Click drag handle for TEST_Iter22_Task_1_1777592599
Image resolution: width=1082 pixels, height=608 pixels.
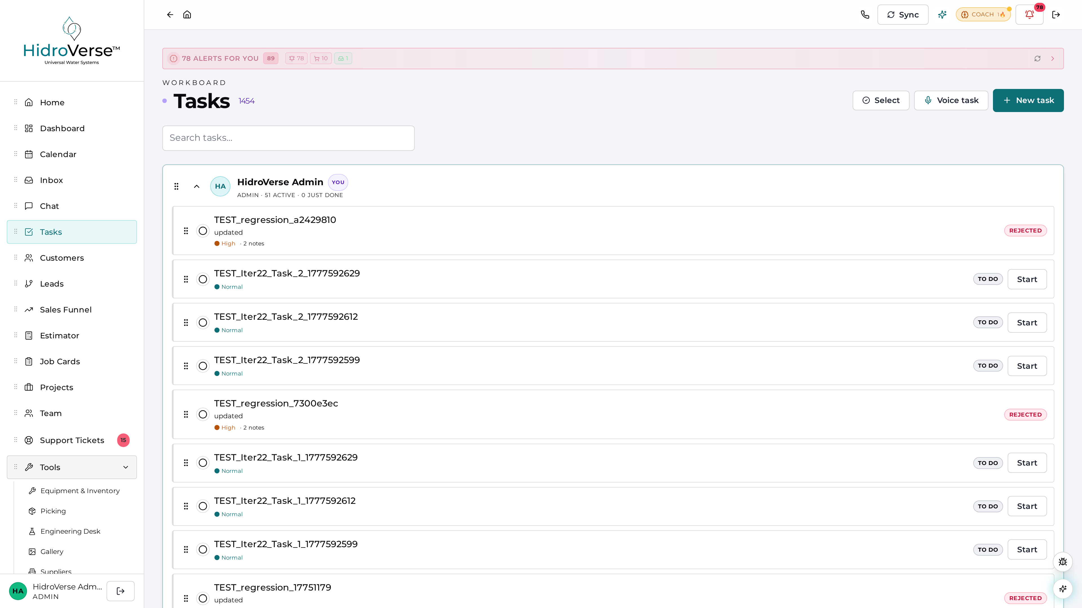[186, 549]
